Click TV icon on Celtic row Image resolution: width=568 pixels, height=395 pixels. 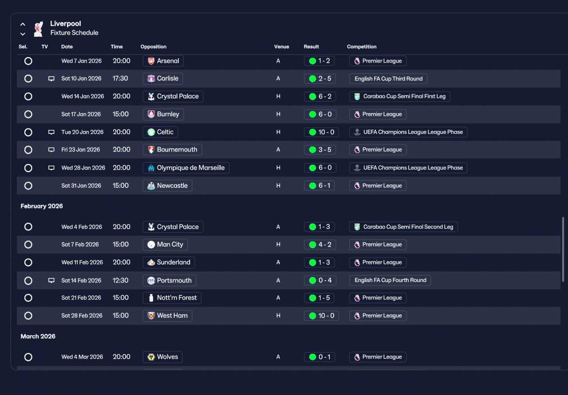[x=51, y=132]
